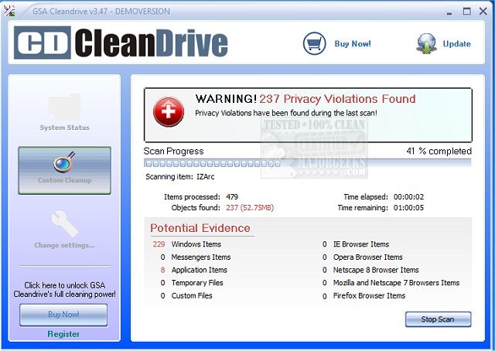Click the Items processed value 479
Screen dimensions: 495x351
coord(232,197)
